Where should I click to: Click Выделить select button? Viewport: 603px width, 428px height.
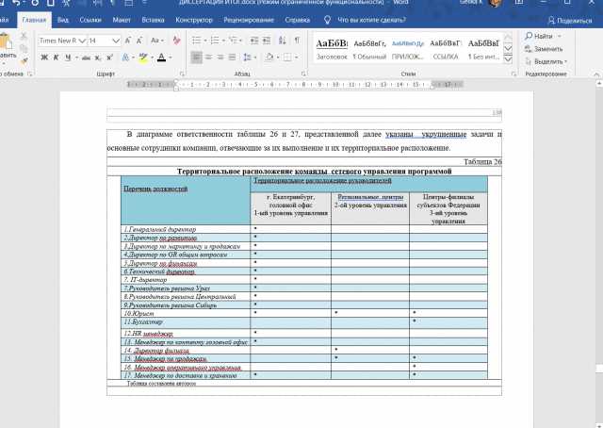tap(546, 61)
